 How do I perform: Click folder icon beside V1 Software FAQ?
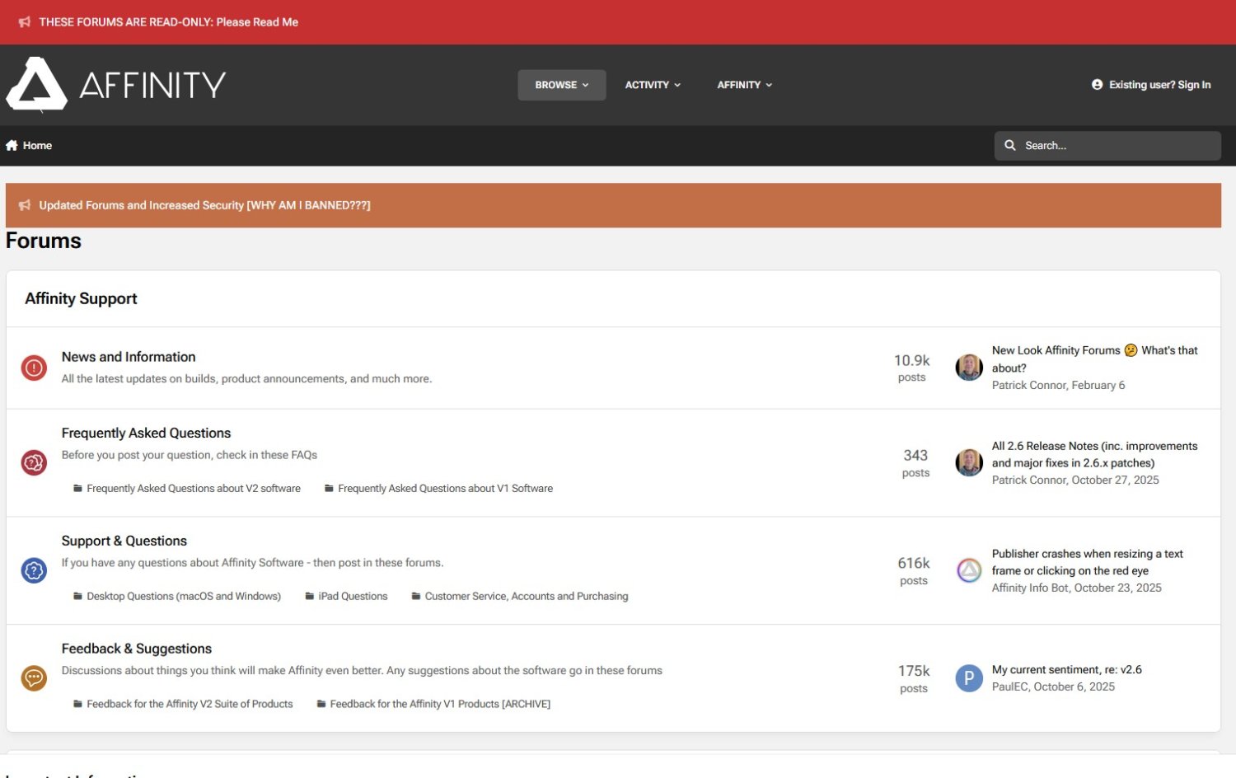(329, 489)
